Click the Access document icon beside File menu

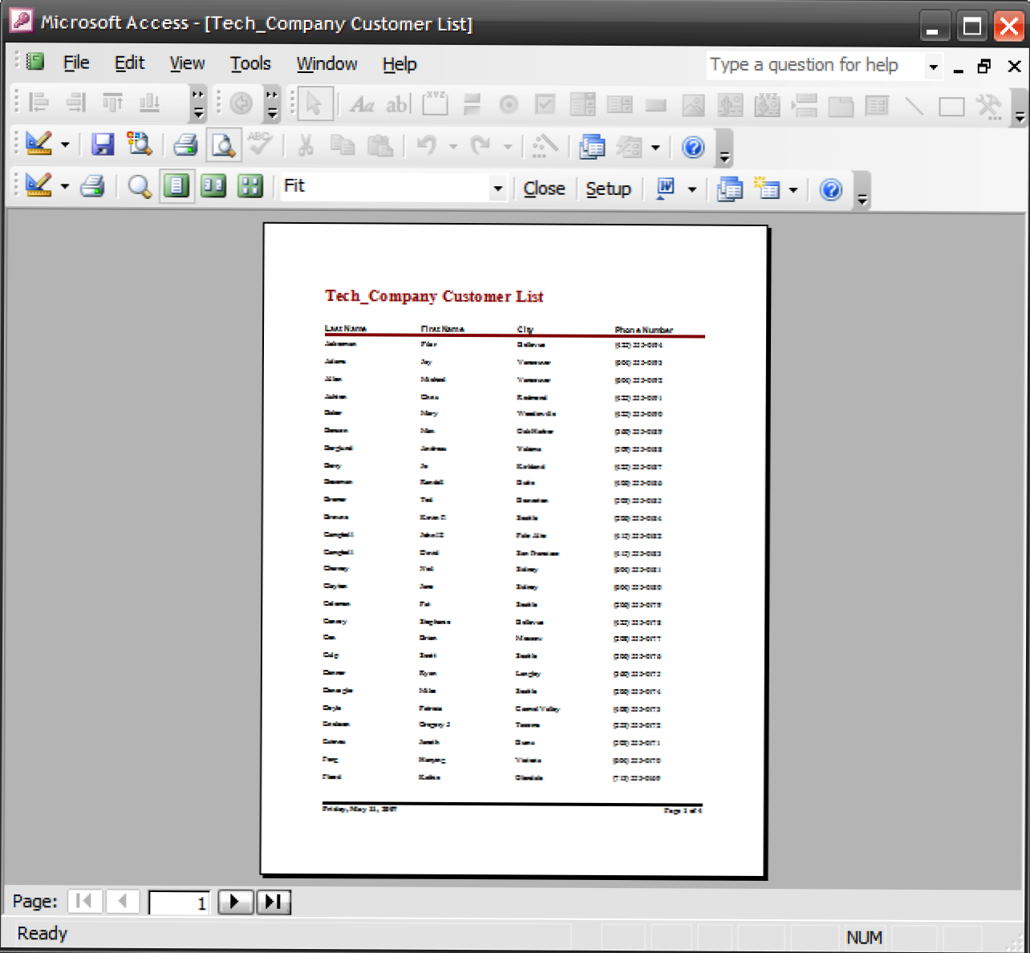tap(34, 62)
